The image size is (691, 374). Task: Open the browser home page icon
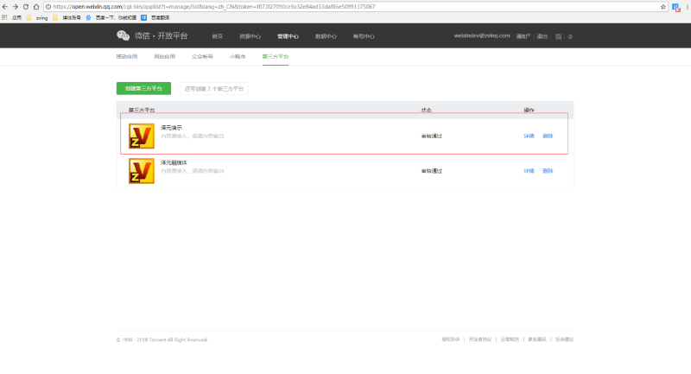pos(36,7)
